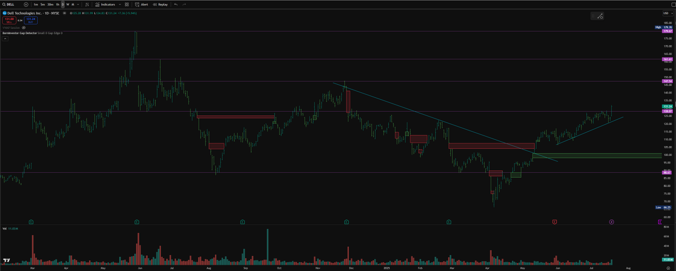
Task: Click the Dell Technologies Inc. symbol title
Action: 33,13
